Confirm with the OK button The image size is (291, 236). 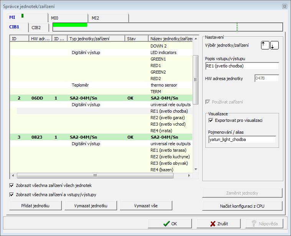[170, 224]
